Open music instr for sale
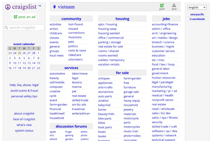This screenshot has width=212, height=141. pyautogui.click(x=131, y=131)
